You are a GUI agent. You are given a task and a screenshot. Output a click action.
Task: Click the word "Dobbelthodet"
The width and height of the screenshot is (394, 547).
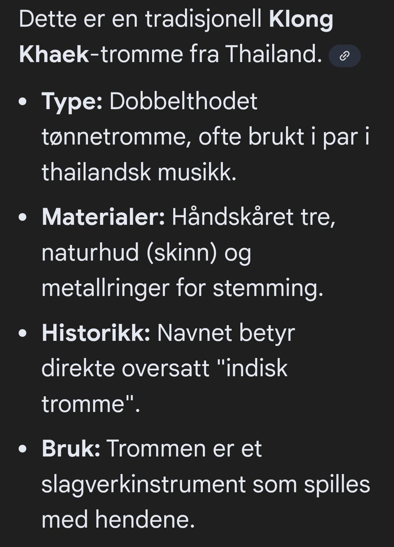pyautogui.click(x=183, y=101)
